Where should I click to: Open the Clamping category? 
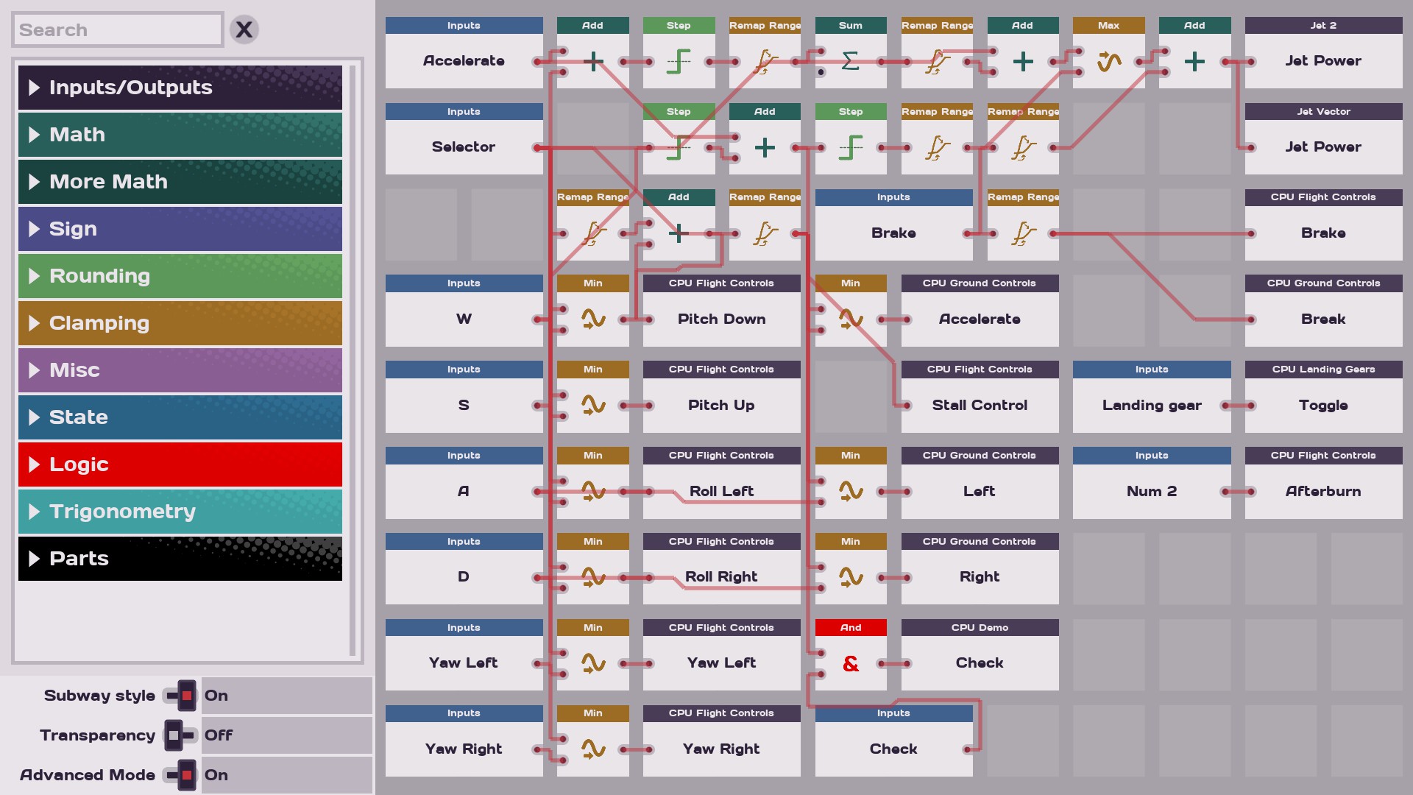click(x=180, y=323)
